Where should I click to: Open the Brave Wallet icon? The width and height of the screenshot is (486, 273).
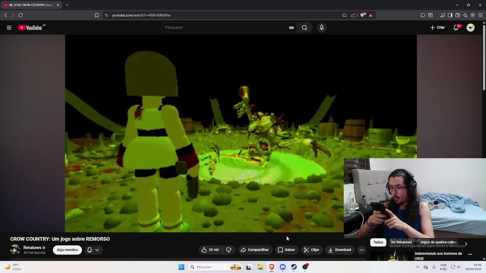click(x=458, y=15)
